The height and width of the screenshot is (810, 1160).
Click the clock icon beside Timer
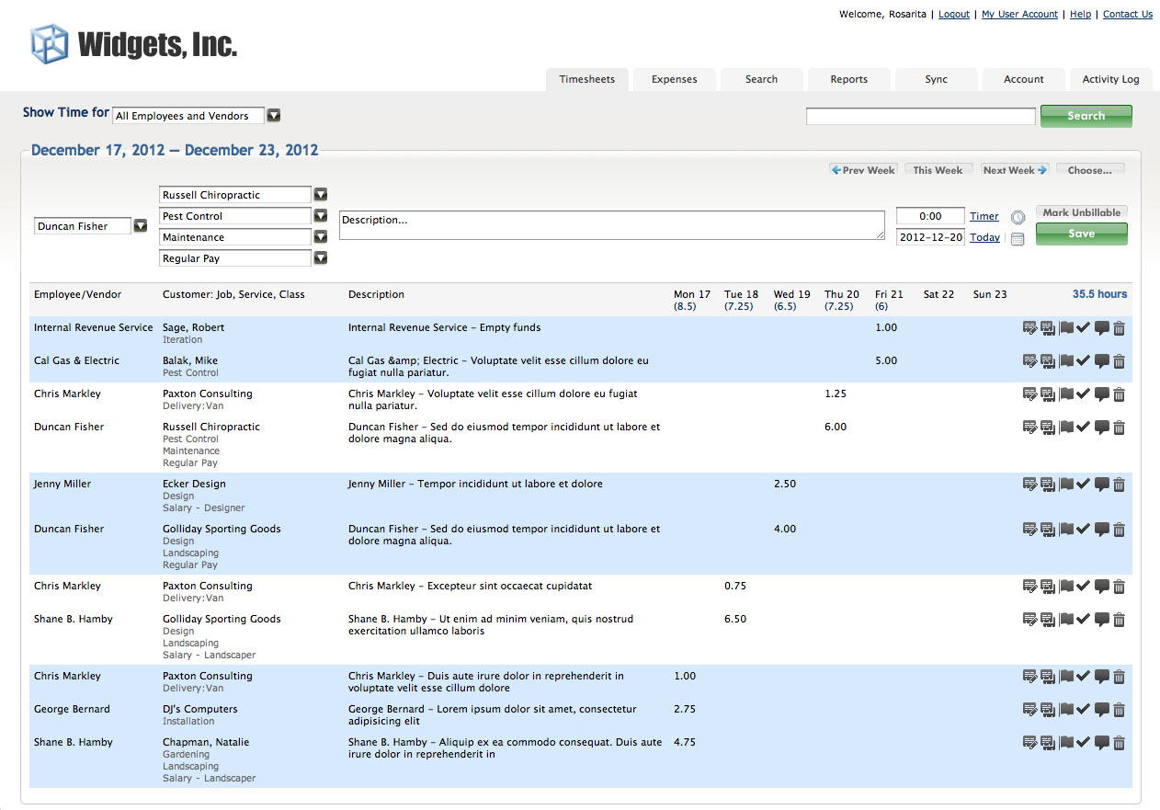(x=1018, y=218)
